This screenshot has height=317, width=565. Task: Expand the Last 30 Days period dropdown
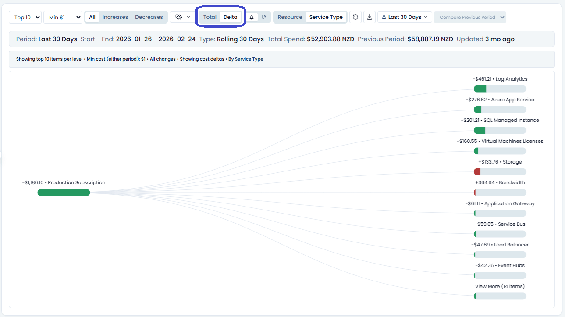405,17
